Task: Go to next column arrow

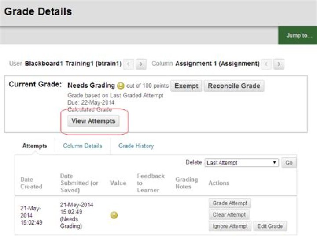Action: [x=279, y=64]
